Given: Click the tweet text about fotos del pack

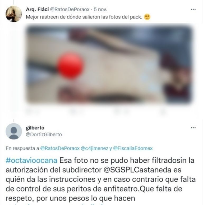Looking at the screenshot, I should [x=84, y=17].
